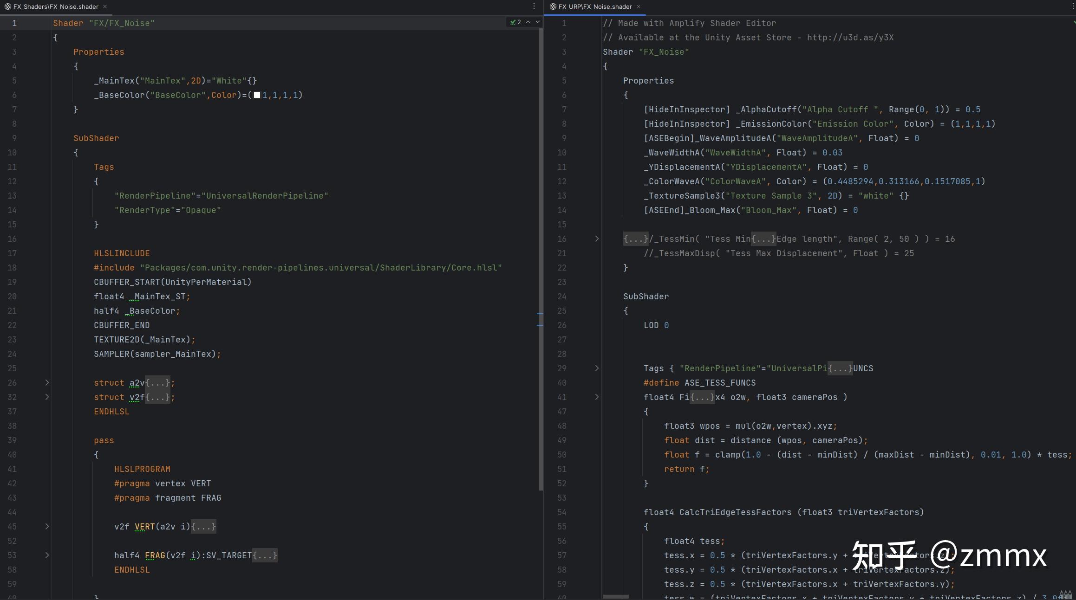Click #define ASE_TESS_FUNCS line
Viewport: 1076px width, 600px height.
[699, 383]
